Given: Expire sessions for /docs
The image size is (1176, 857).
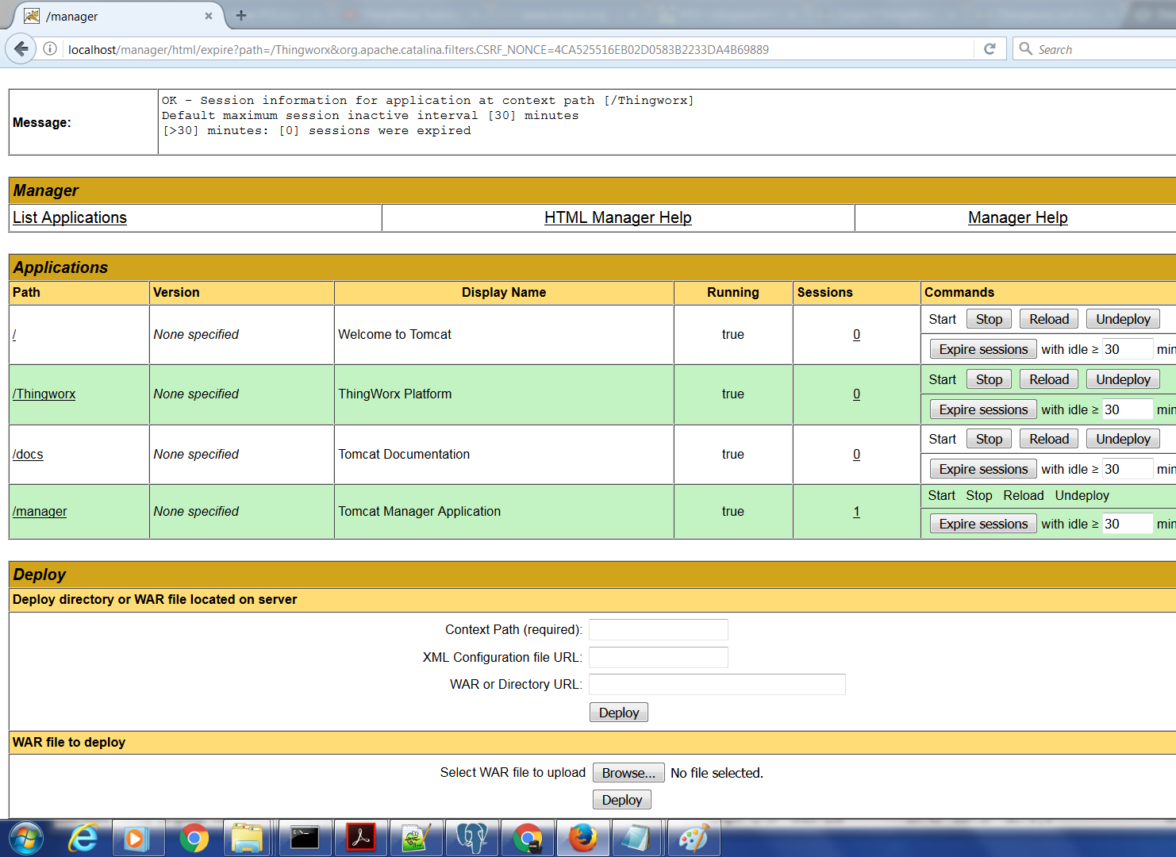Looking at the screenshot, I should click(983, 469).
